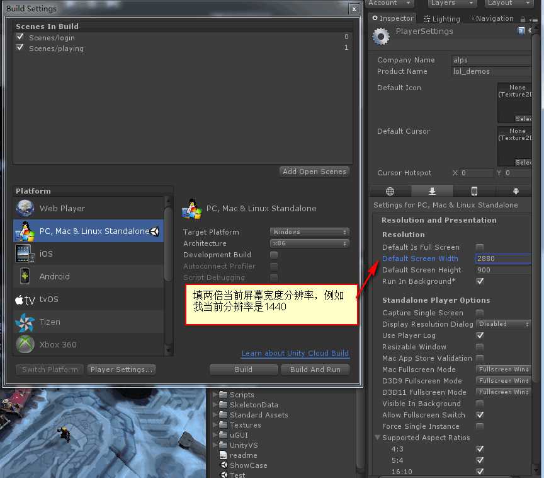Select Default Cursor texture slot
Image resolution: width=544 pixels, height=478 pixels.
tap(514, 146)
